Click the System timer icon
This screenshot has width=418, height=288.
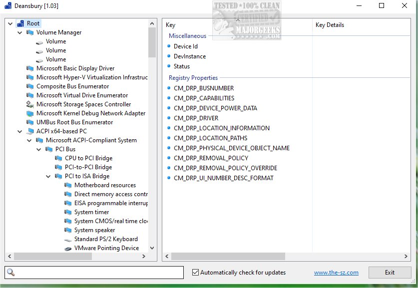68,212
